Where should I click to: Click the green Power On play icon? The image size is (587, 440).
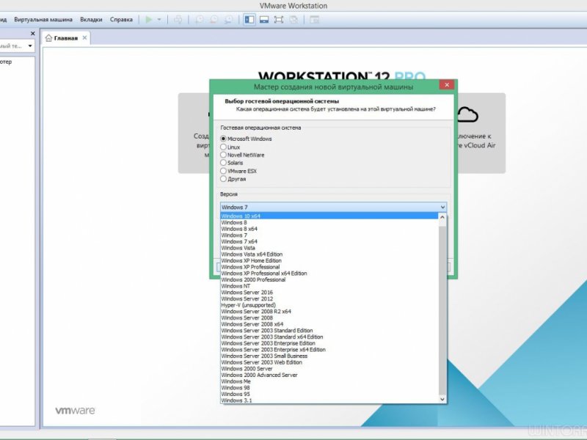tap(149, 20)
